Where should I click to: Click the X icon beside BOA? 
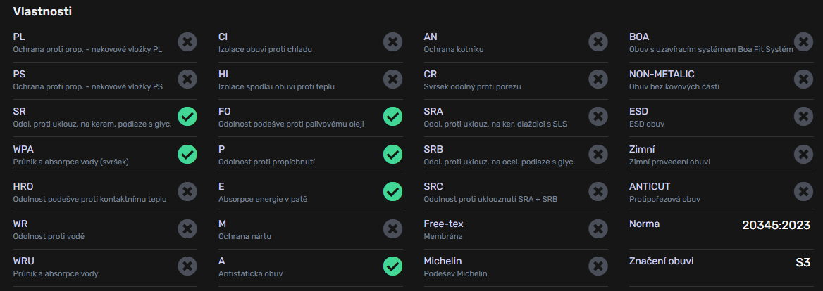click(803, 41)
